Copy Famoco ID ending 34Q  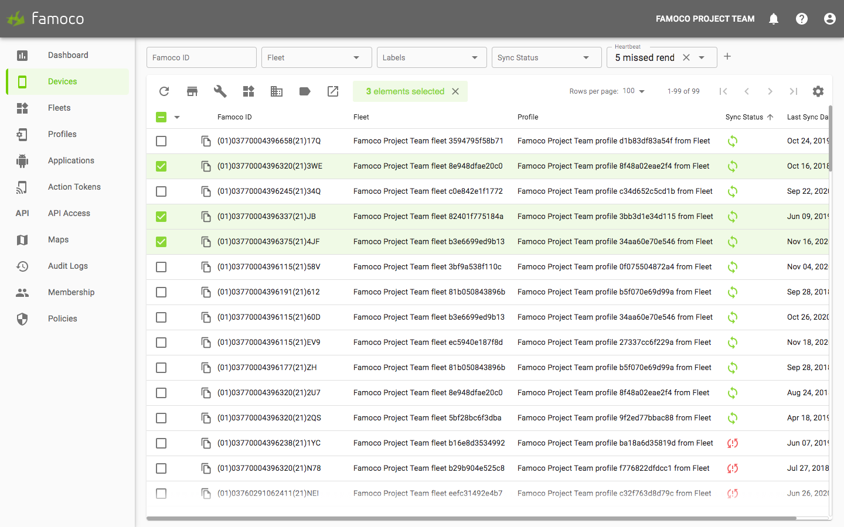click(206, 191)
